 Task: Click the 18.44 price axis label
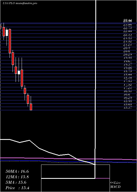(x=127, y=75)
